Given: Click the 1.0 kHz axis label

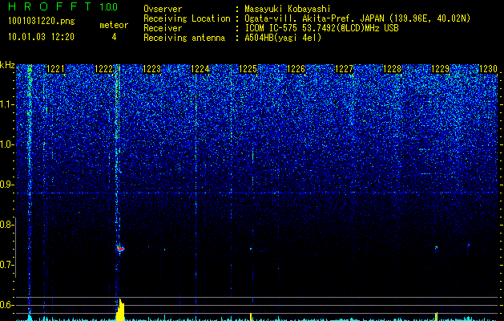Looking at the screenshot, I should pyautogui.click(x=7, y=144).
